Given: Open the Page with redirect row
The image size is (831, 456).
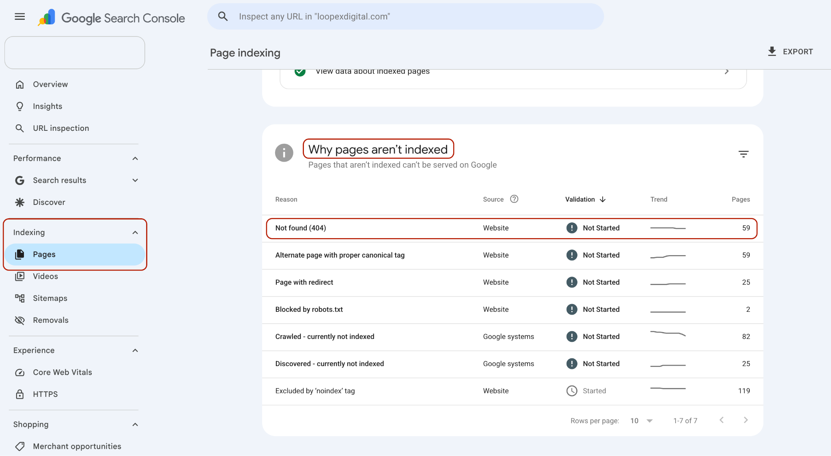Looking at the screenshot, I should pos(512,282).
